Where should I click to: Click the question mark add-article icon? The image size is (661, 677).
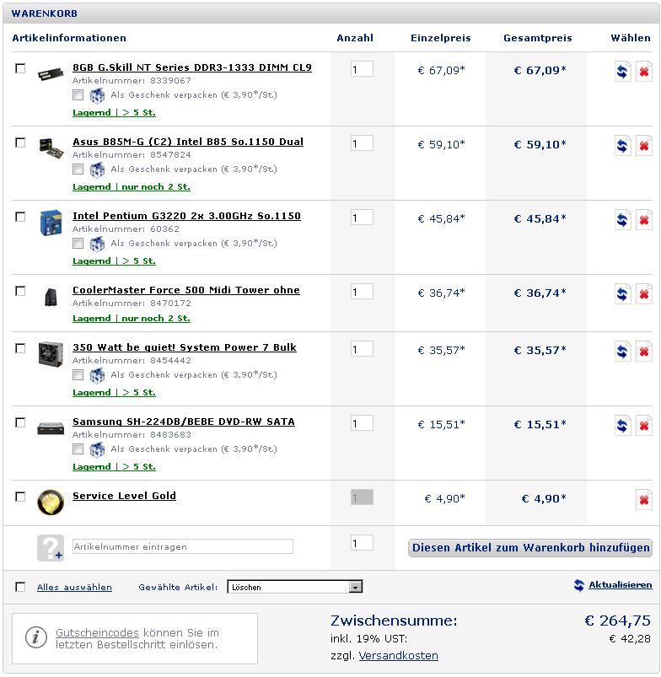coord(51,547)
